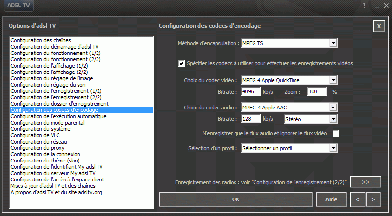
Task: Open 'Configuration du dossier d'enregistrement'
Action: [81, 104]
